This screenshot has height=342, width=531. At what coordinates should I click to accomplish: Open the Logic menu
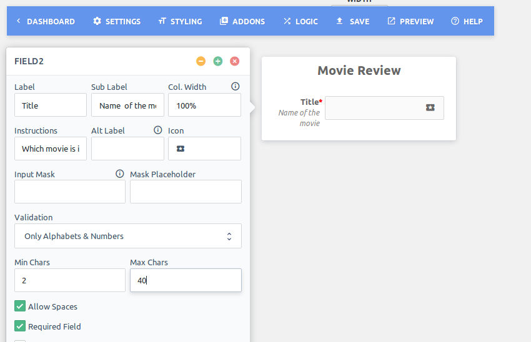300,21
